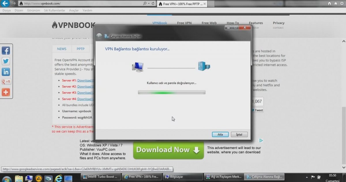Open Internet Explorer pinned taskbar icon

[x=59, y=178]
